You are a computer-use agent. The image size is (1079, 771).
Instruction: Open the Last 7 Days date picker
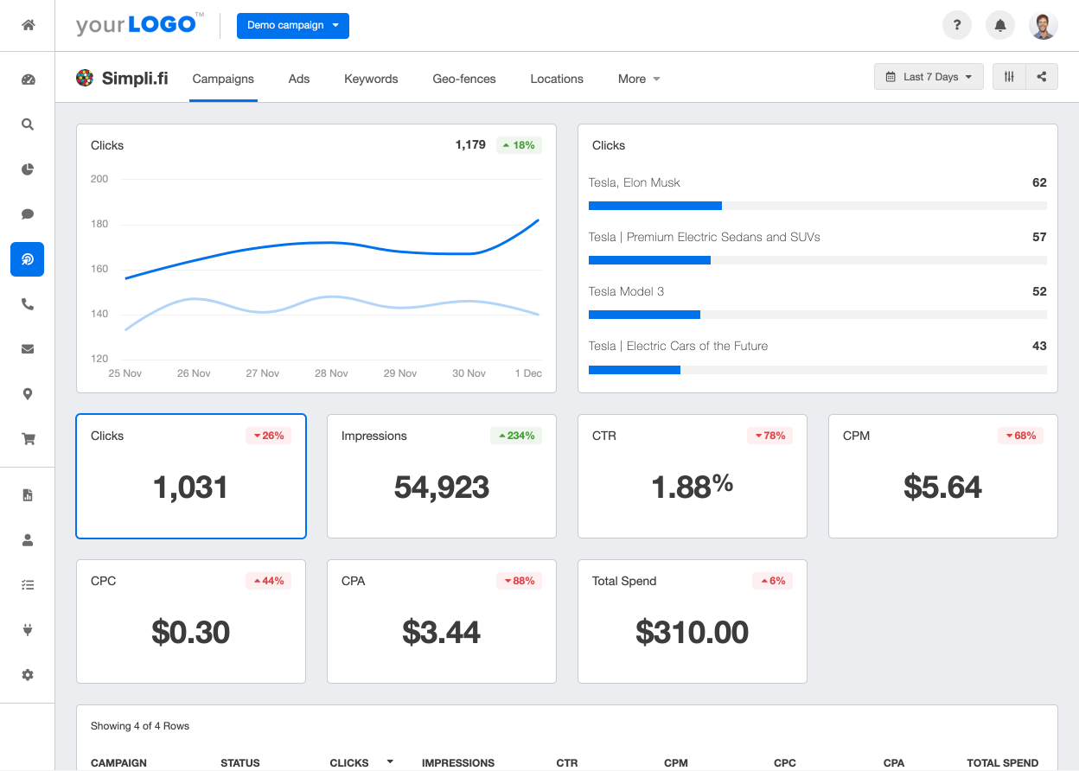click(x=929, y=77)
